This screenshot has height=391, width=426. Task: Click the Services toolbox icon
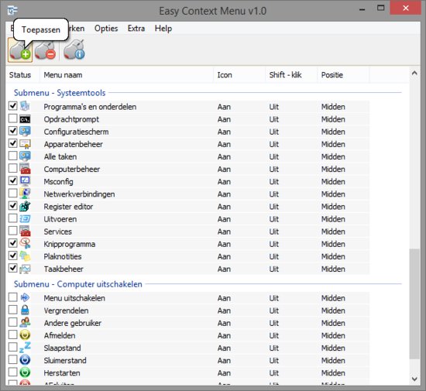(25, 232)
